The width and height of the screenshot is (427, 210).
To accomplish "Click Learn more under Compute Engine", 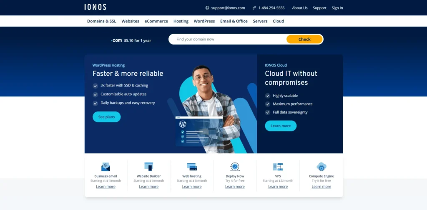I will click(x=322, y=187).
